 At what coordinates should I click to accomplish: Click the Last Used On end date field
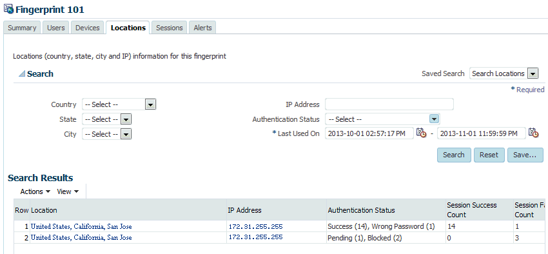coord(481,133)
